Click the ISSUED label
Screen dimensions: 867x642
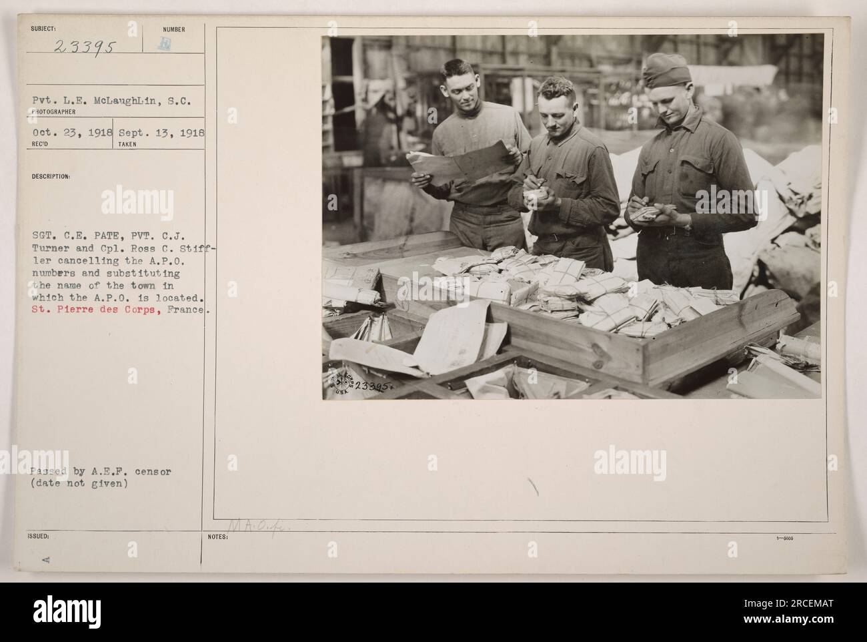tap(39, 537)
